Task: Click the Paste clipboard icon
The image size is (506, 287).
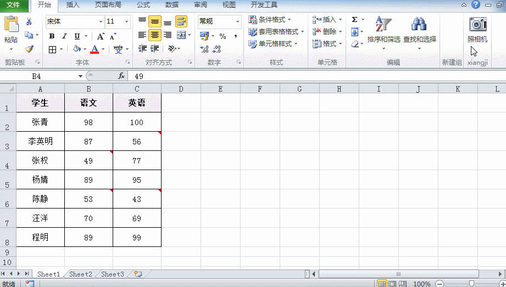Action: coord(11,25)
